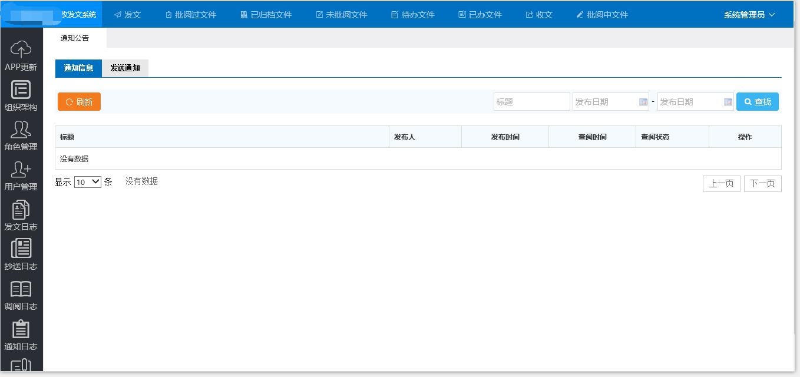Screen dimensions: 800x377
Task: Click the 发布时间 column header
Action: click(x=505, y=137)
